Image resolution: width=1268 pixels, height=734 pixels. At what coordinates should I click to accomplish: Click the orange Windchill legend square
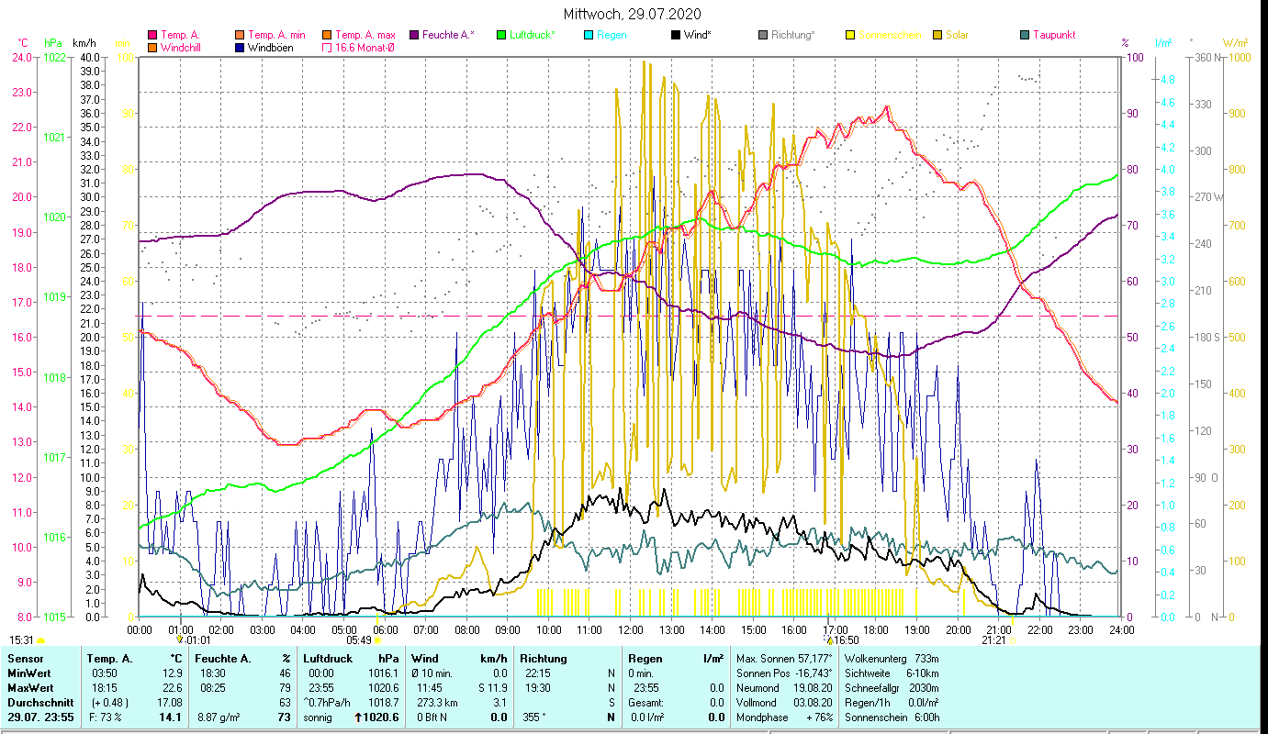coord(152,47)
